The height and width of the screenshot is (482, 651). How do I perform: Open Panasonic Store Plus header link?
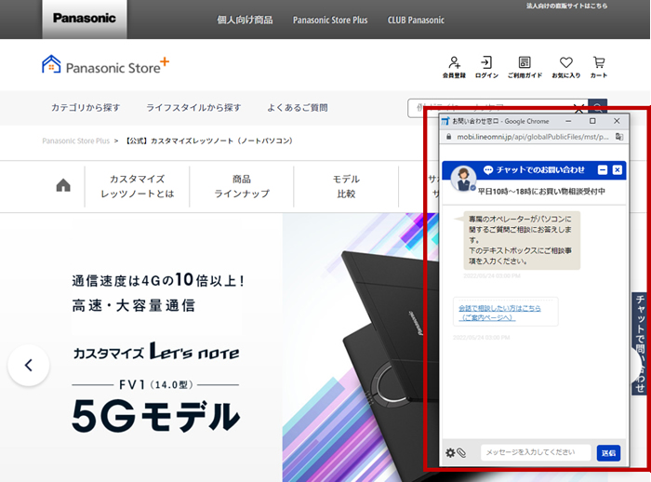(x=330, y=20)
